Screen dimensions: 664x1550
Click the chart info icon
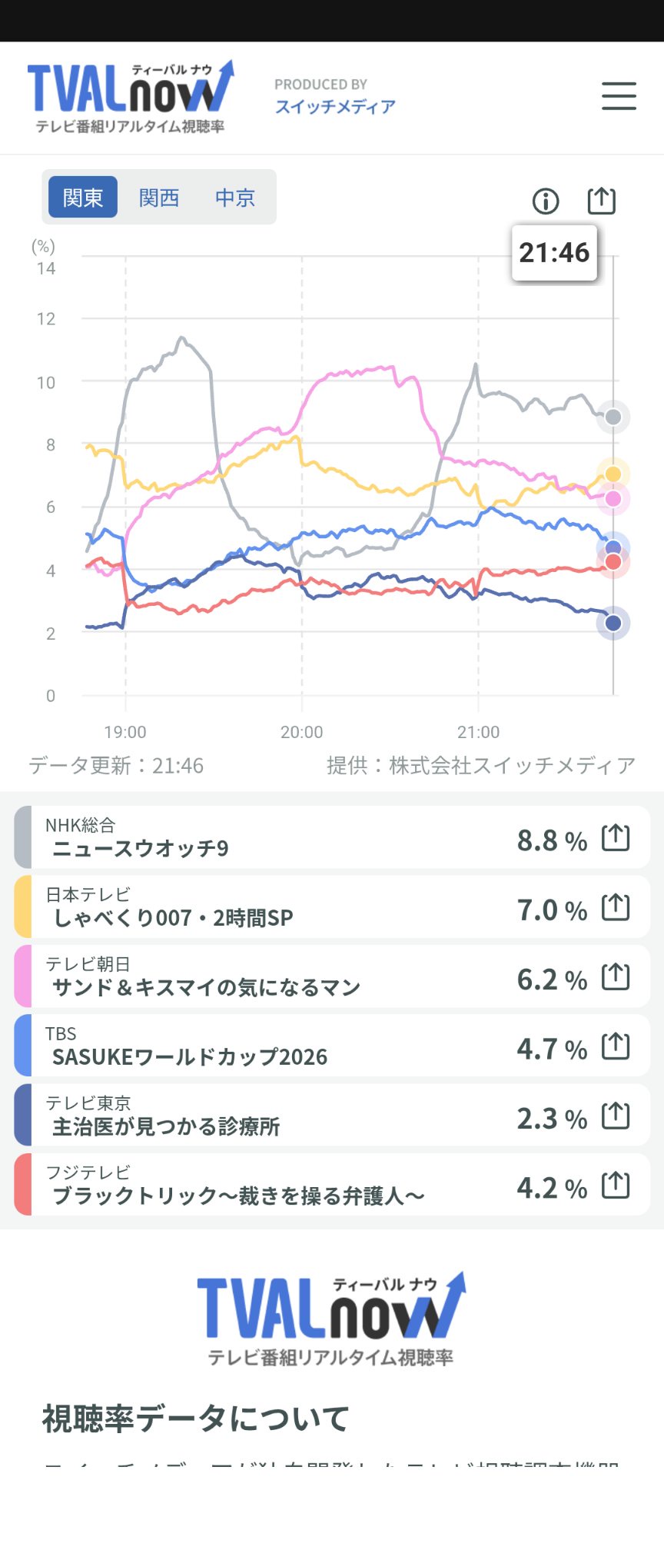(x=546, y=201)
